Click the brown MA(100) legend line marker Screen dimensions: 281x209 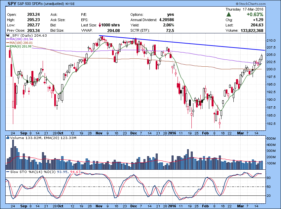pos(8,43)
